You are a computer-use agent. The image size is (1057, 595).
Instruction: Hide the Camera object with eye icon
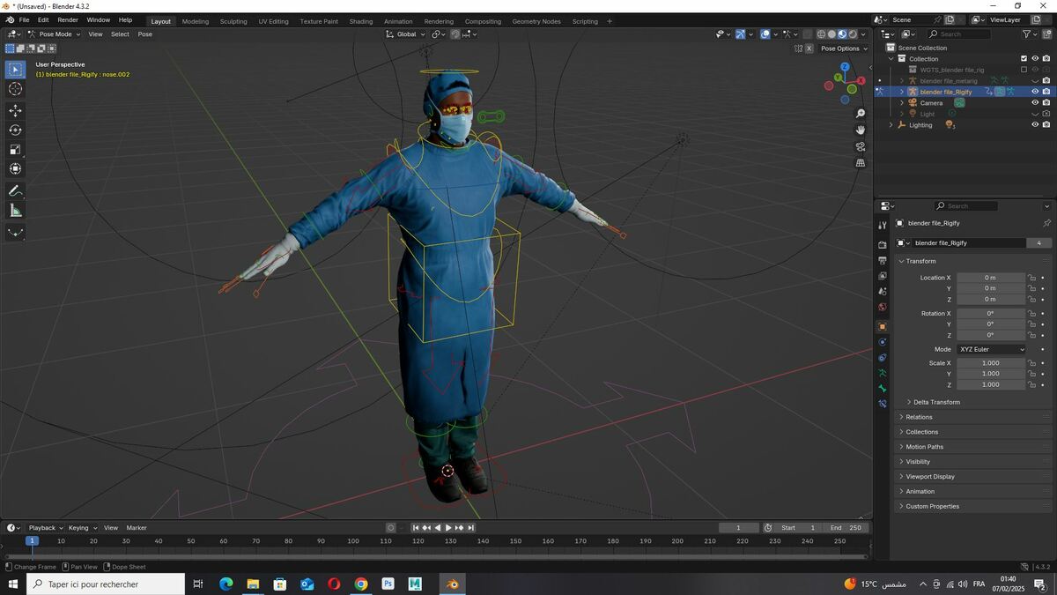(x=1035, y=103)
